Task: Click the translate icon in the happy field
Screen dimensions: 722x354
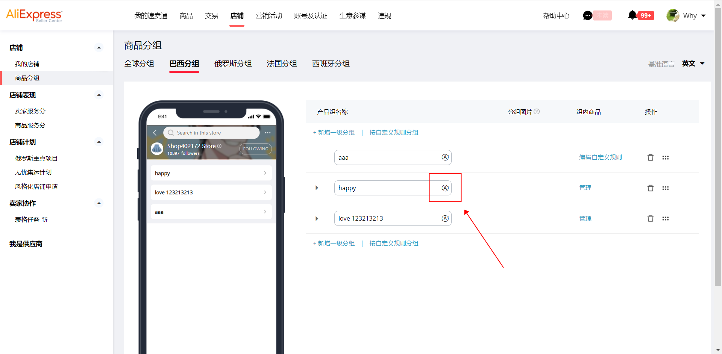Action: [x=445, y=188]
